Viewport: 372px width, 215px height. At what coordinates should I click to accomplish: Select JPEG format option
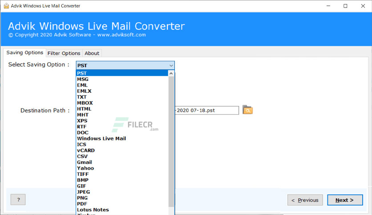(x=122, y=192)
